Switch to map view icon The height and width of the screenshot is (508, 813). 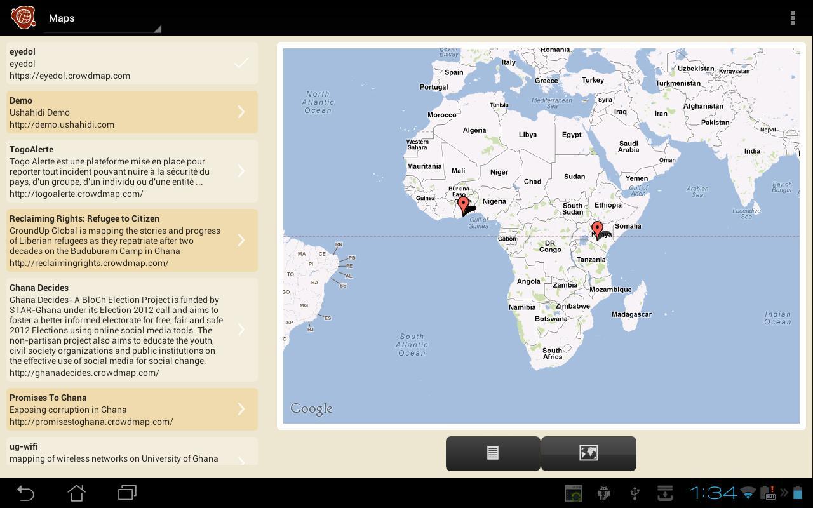click(x=588, y=453)
